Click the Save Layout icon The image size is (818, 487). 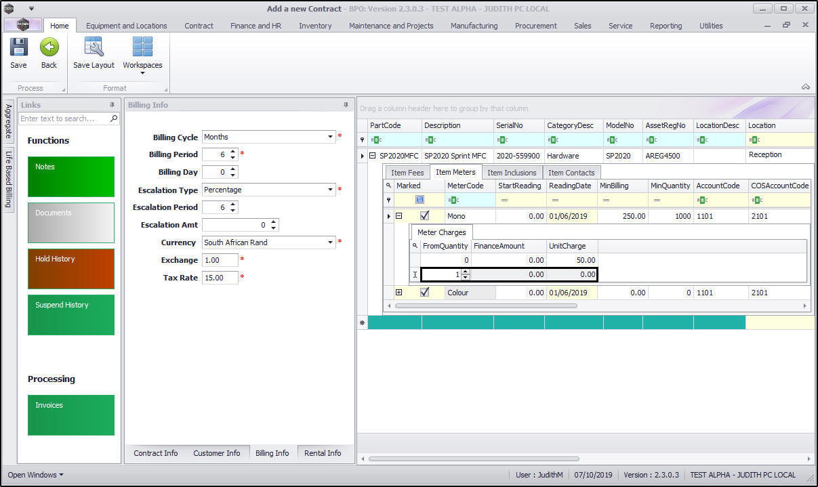click(94, 47)
